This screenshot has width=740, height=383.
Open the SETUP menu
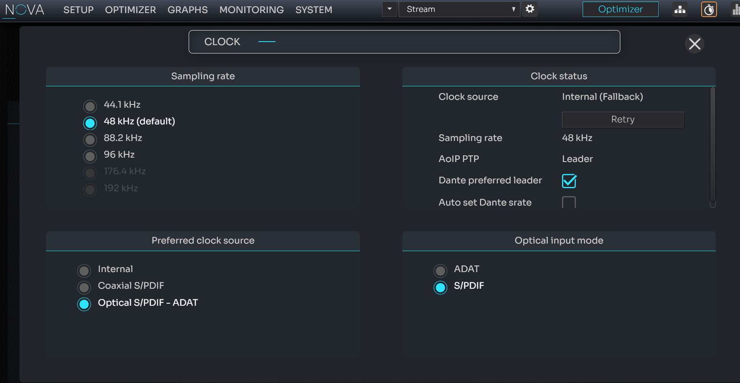78,10
